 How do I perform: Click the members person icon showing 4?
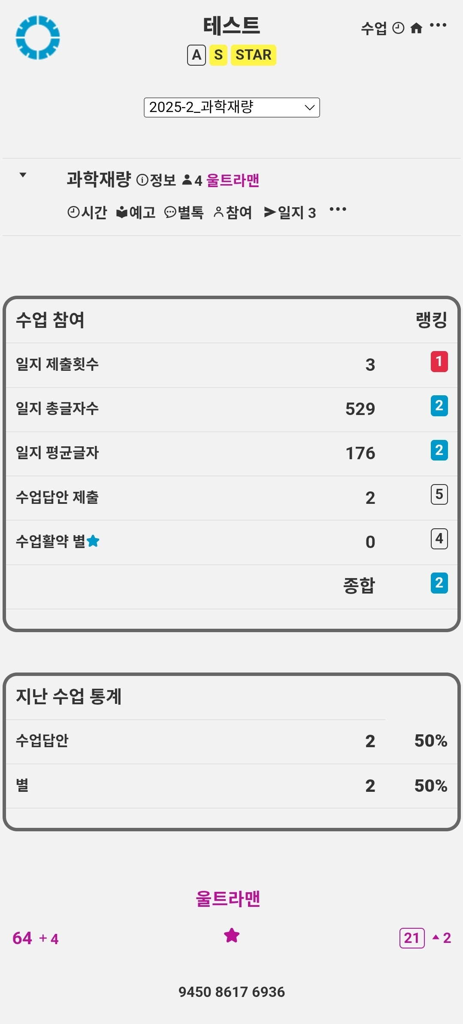pos(187,180)
